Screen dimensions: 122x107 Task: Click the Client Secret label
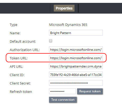pos(20,83)
